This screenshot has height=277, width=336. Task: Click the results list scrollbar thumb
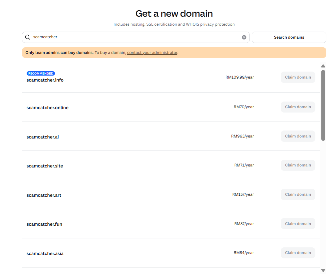323,106
